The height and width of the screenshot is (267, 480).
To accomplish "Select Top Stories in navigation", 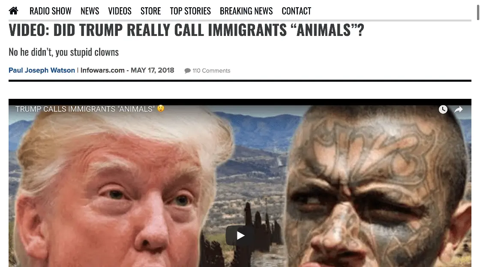I will (190, 11).
